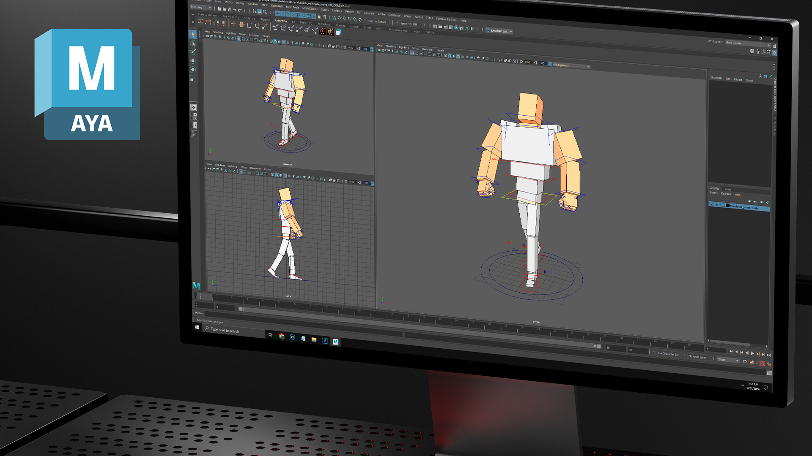Toggle HumanIK character controls icon
812x456 pixels.
(x=758, y=52)
